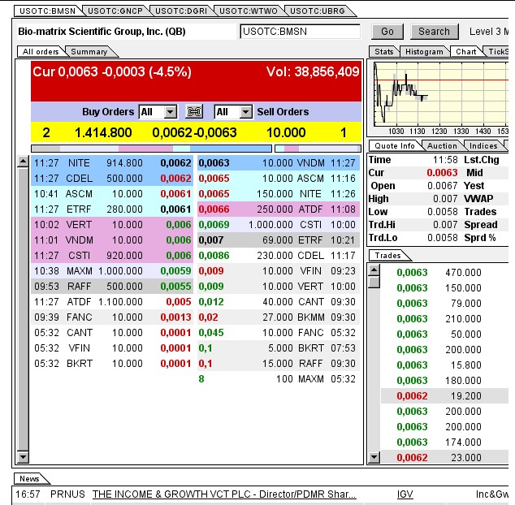Select the Quote Info tab
Screen dimensions: 515x505
pos(395,146)
